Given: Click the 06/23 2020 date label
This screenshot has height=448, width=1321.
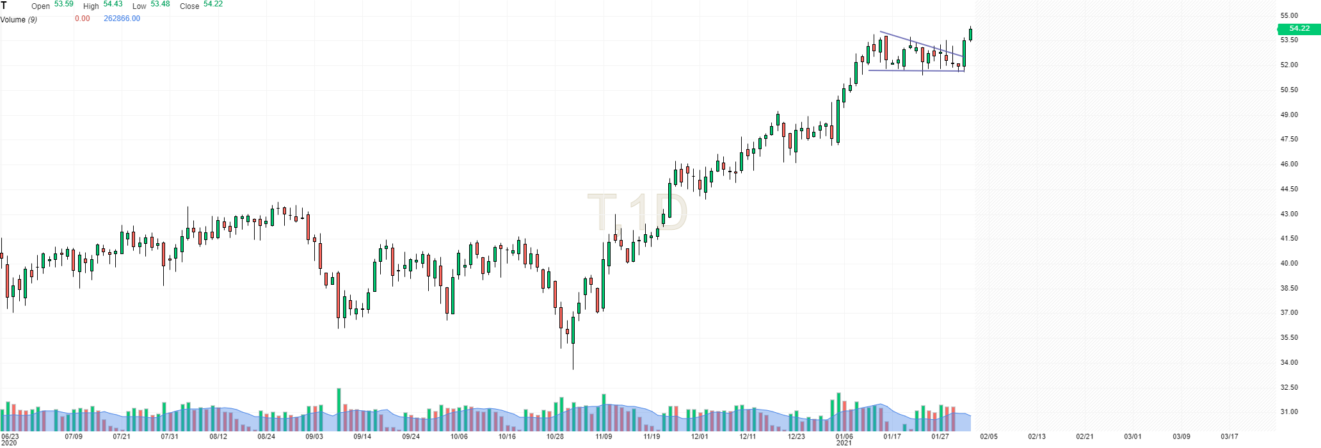Looking at the screenshot, I should [10, 439].
